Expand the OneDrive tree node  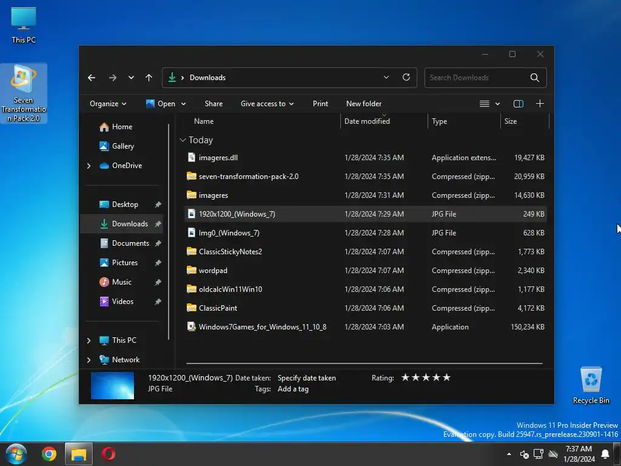pos(89,166)
